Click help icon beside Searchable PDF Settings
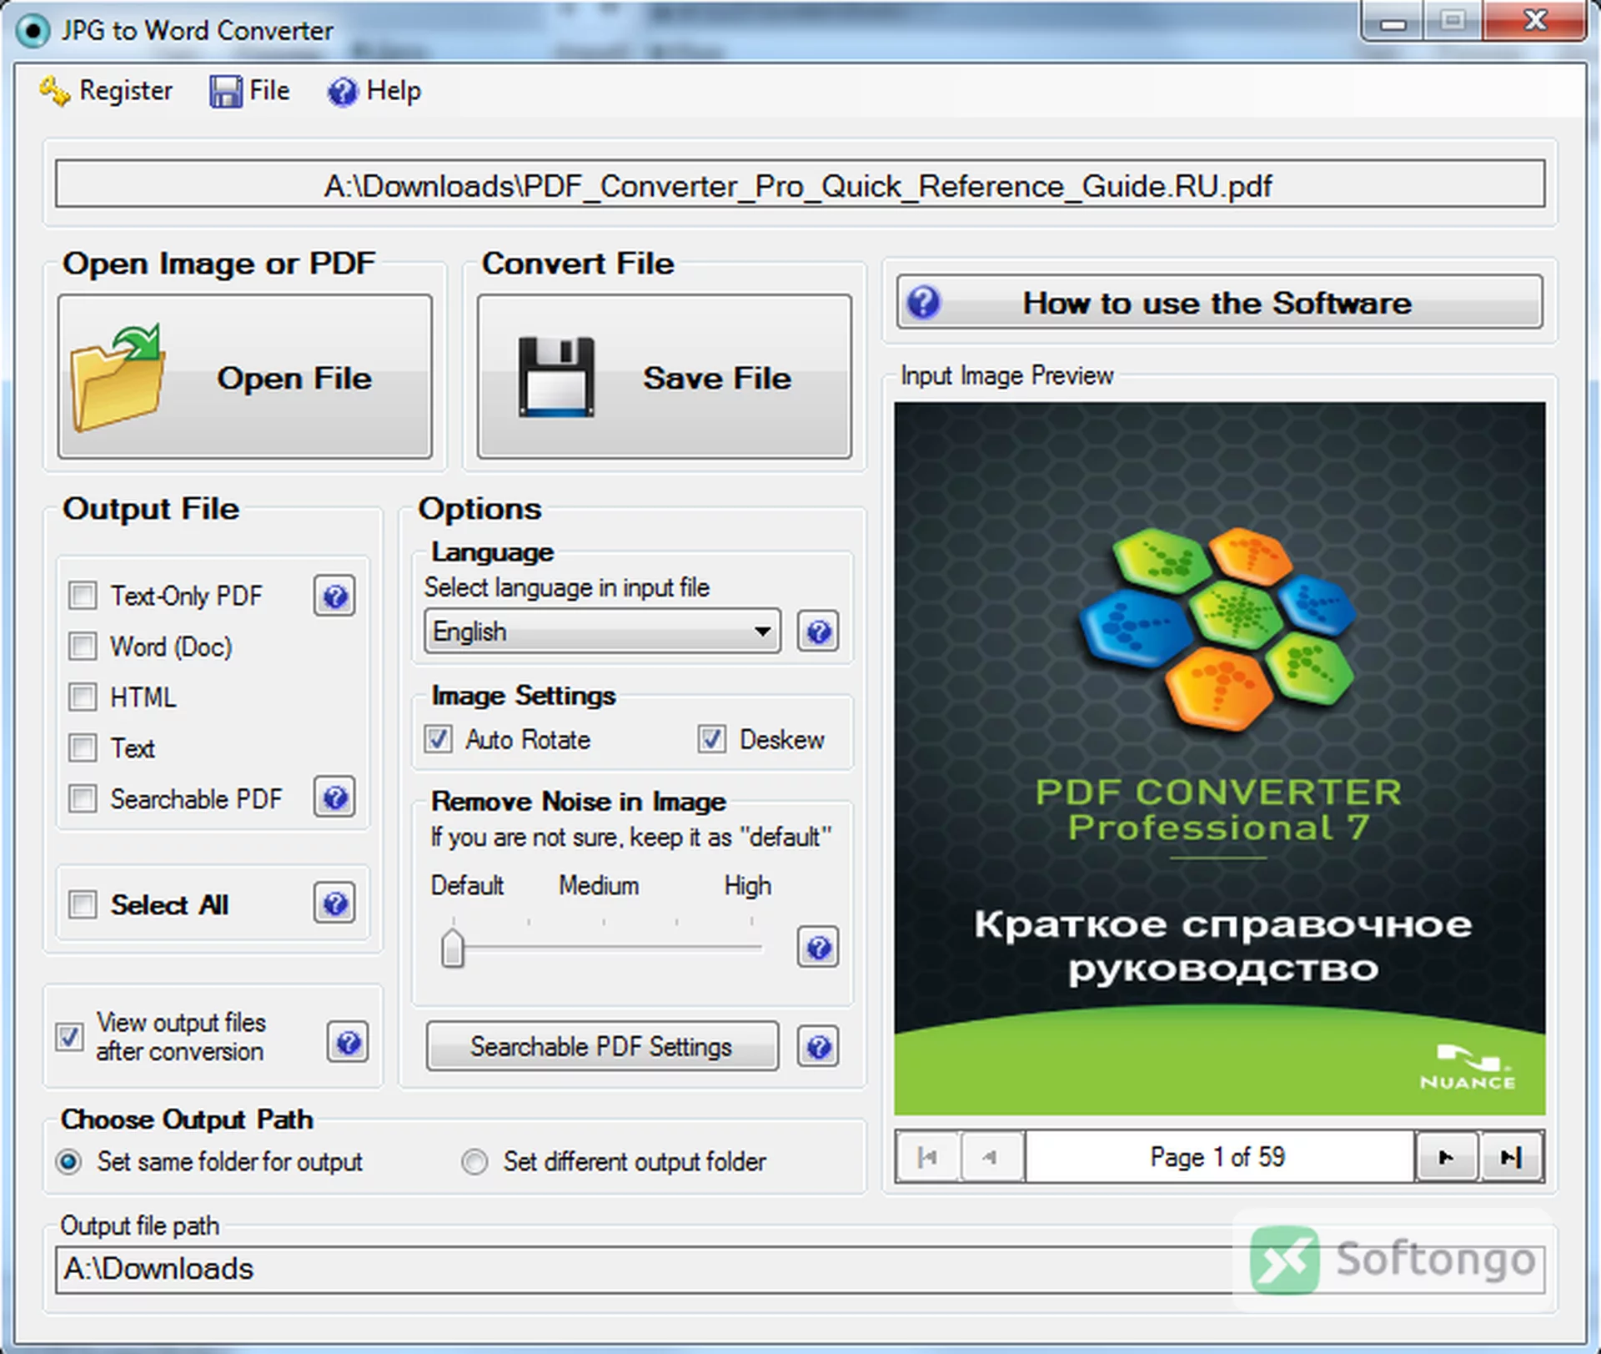The image size is (1601, 1354). click(x=818, y=1046)
